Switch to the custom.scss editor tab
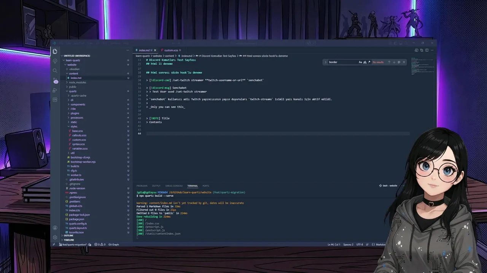 tap(171, 50)
